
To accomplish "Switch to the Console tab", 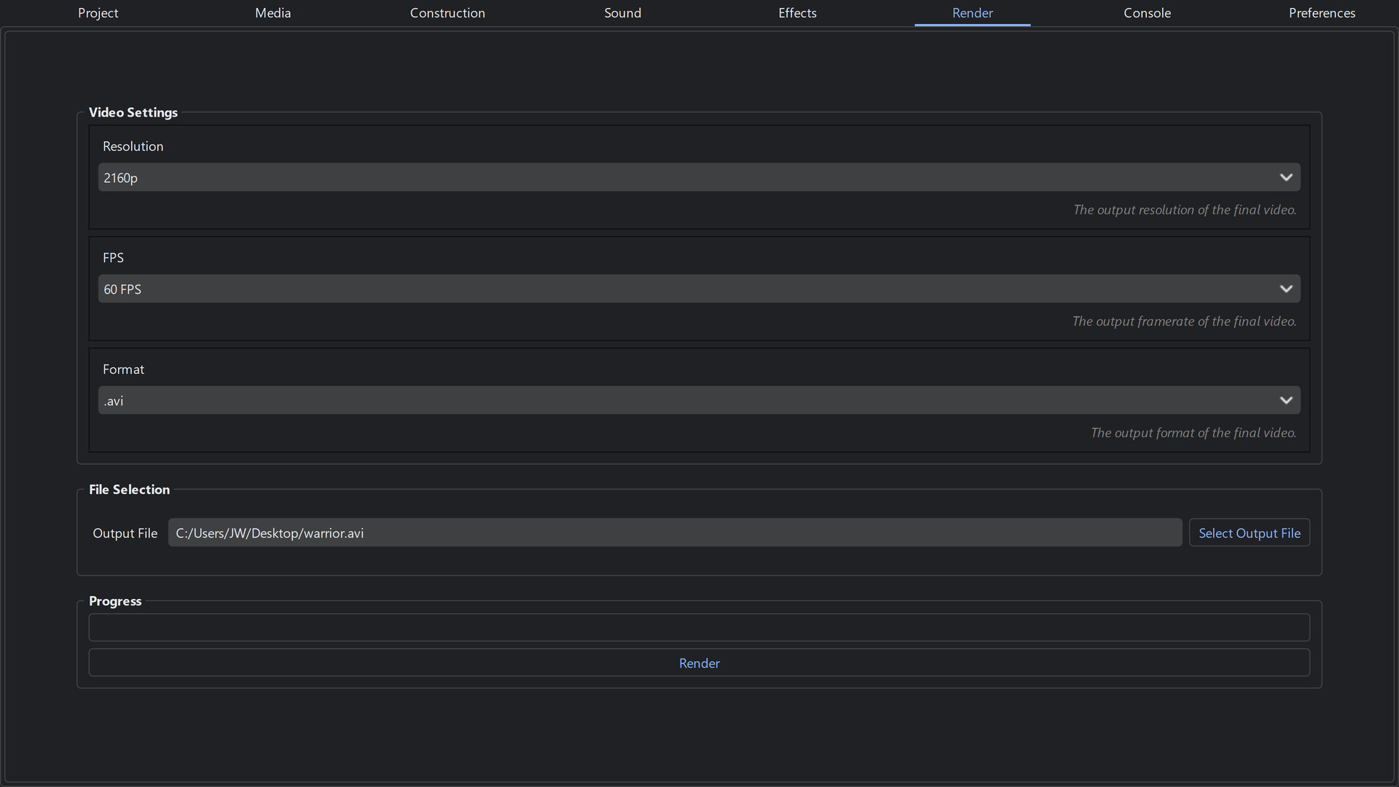I will pos(1147,13).
